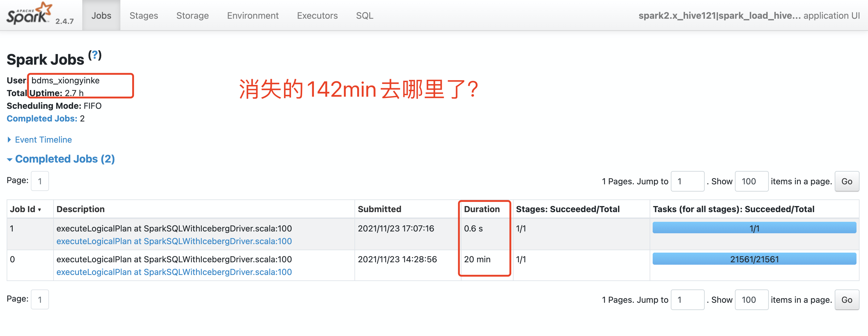Switch to the Stages tab
Screen dimensions: 868x336
click(144, 15)
